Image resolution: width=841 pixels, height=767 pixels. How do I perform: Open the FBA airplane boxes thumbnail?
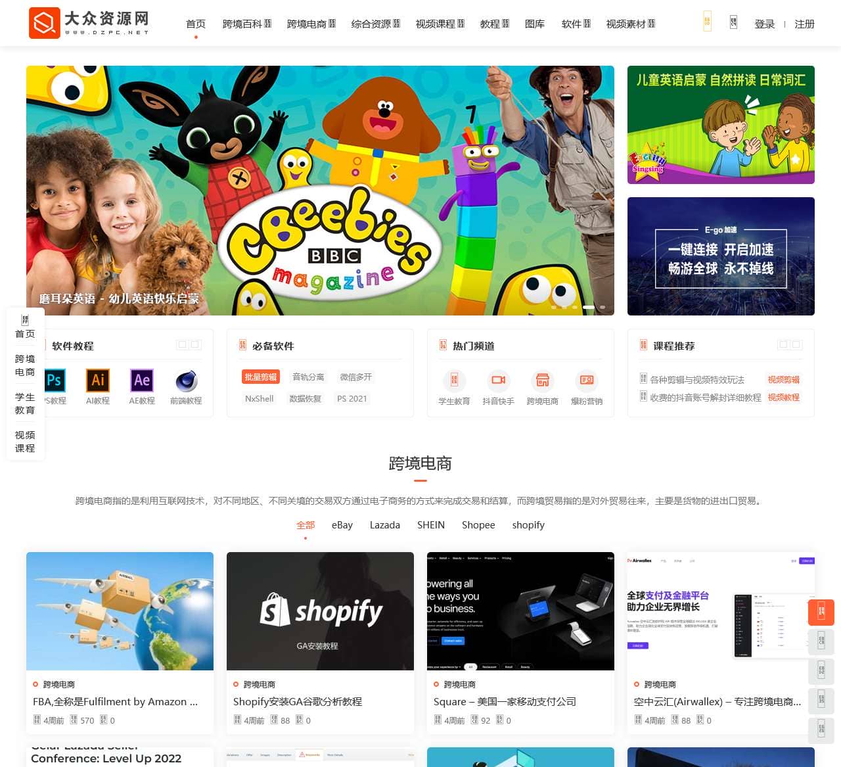120,611
